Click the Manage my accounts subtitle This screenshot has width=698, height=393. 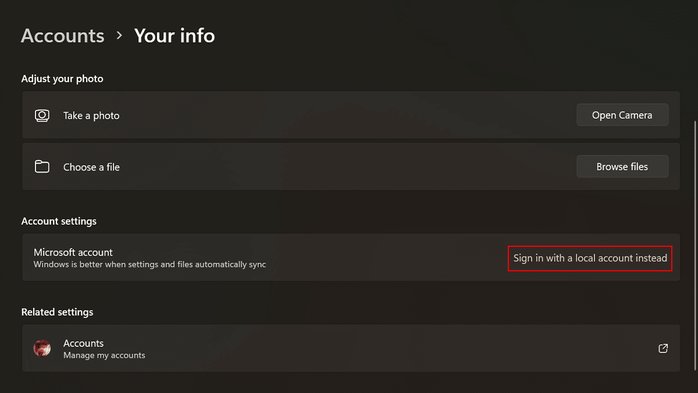104,355
